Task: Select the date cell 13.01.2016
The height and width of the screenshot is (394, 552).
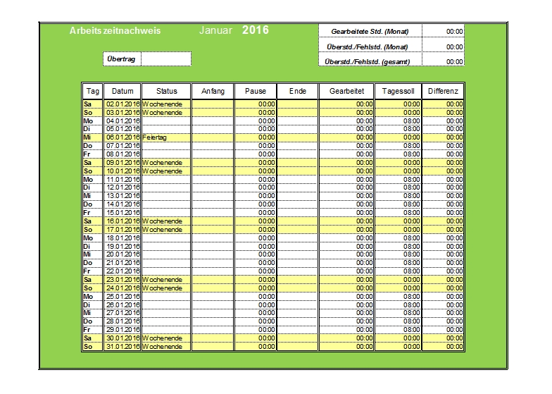Action: [123, 196]
